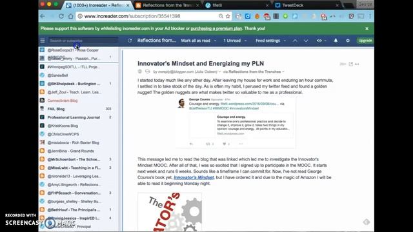Image resolution: width=413 pixels, height=232 pixels.
Task: Click the retweet icon in embedded tweet
Action: pos(208,144)
